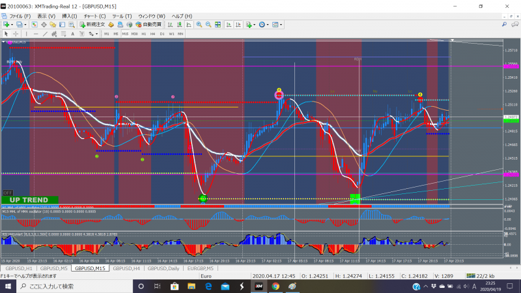Open Chrome from the Windows taskbar
521x293 pixels.
coord(275,286)
